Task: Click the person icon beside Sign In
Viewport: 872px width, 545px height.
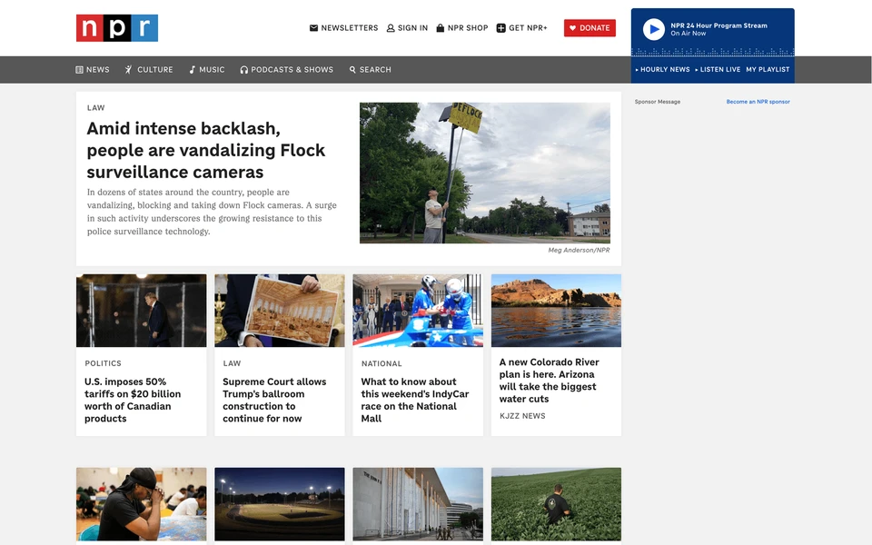Action: point(391,28)
